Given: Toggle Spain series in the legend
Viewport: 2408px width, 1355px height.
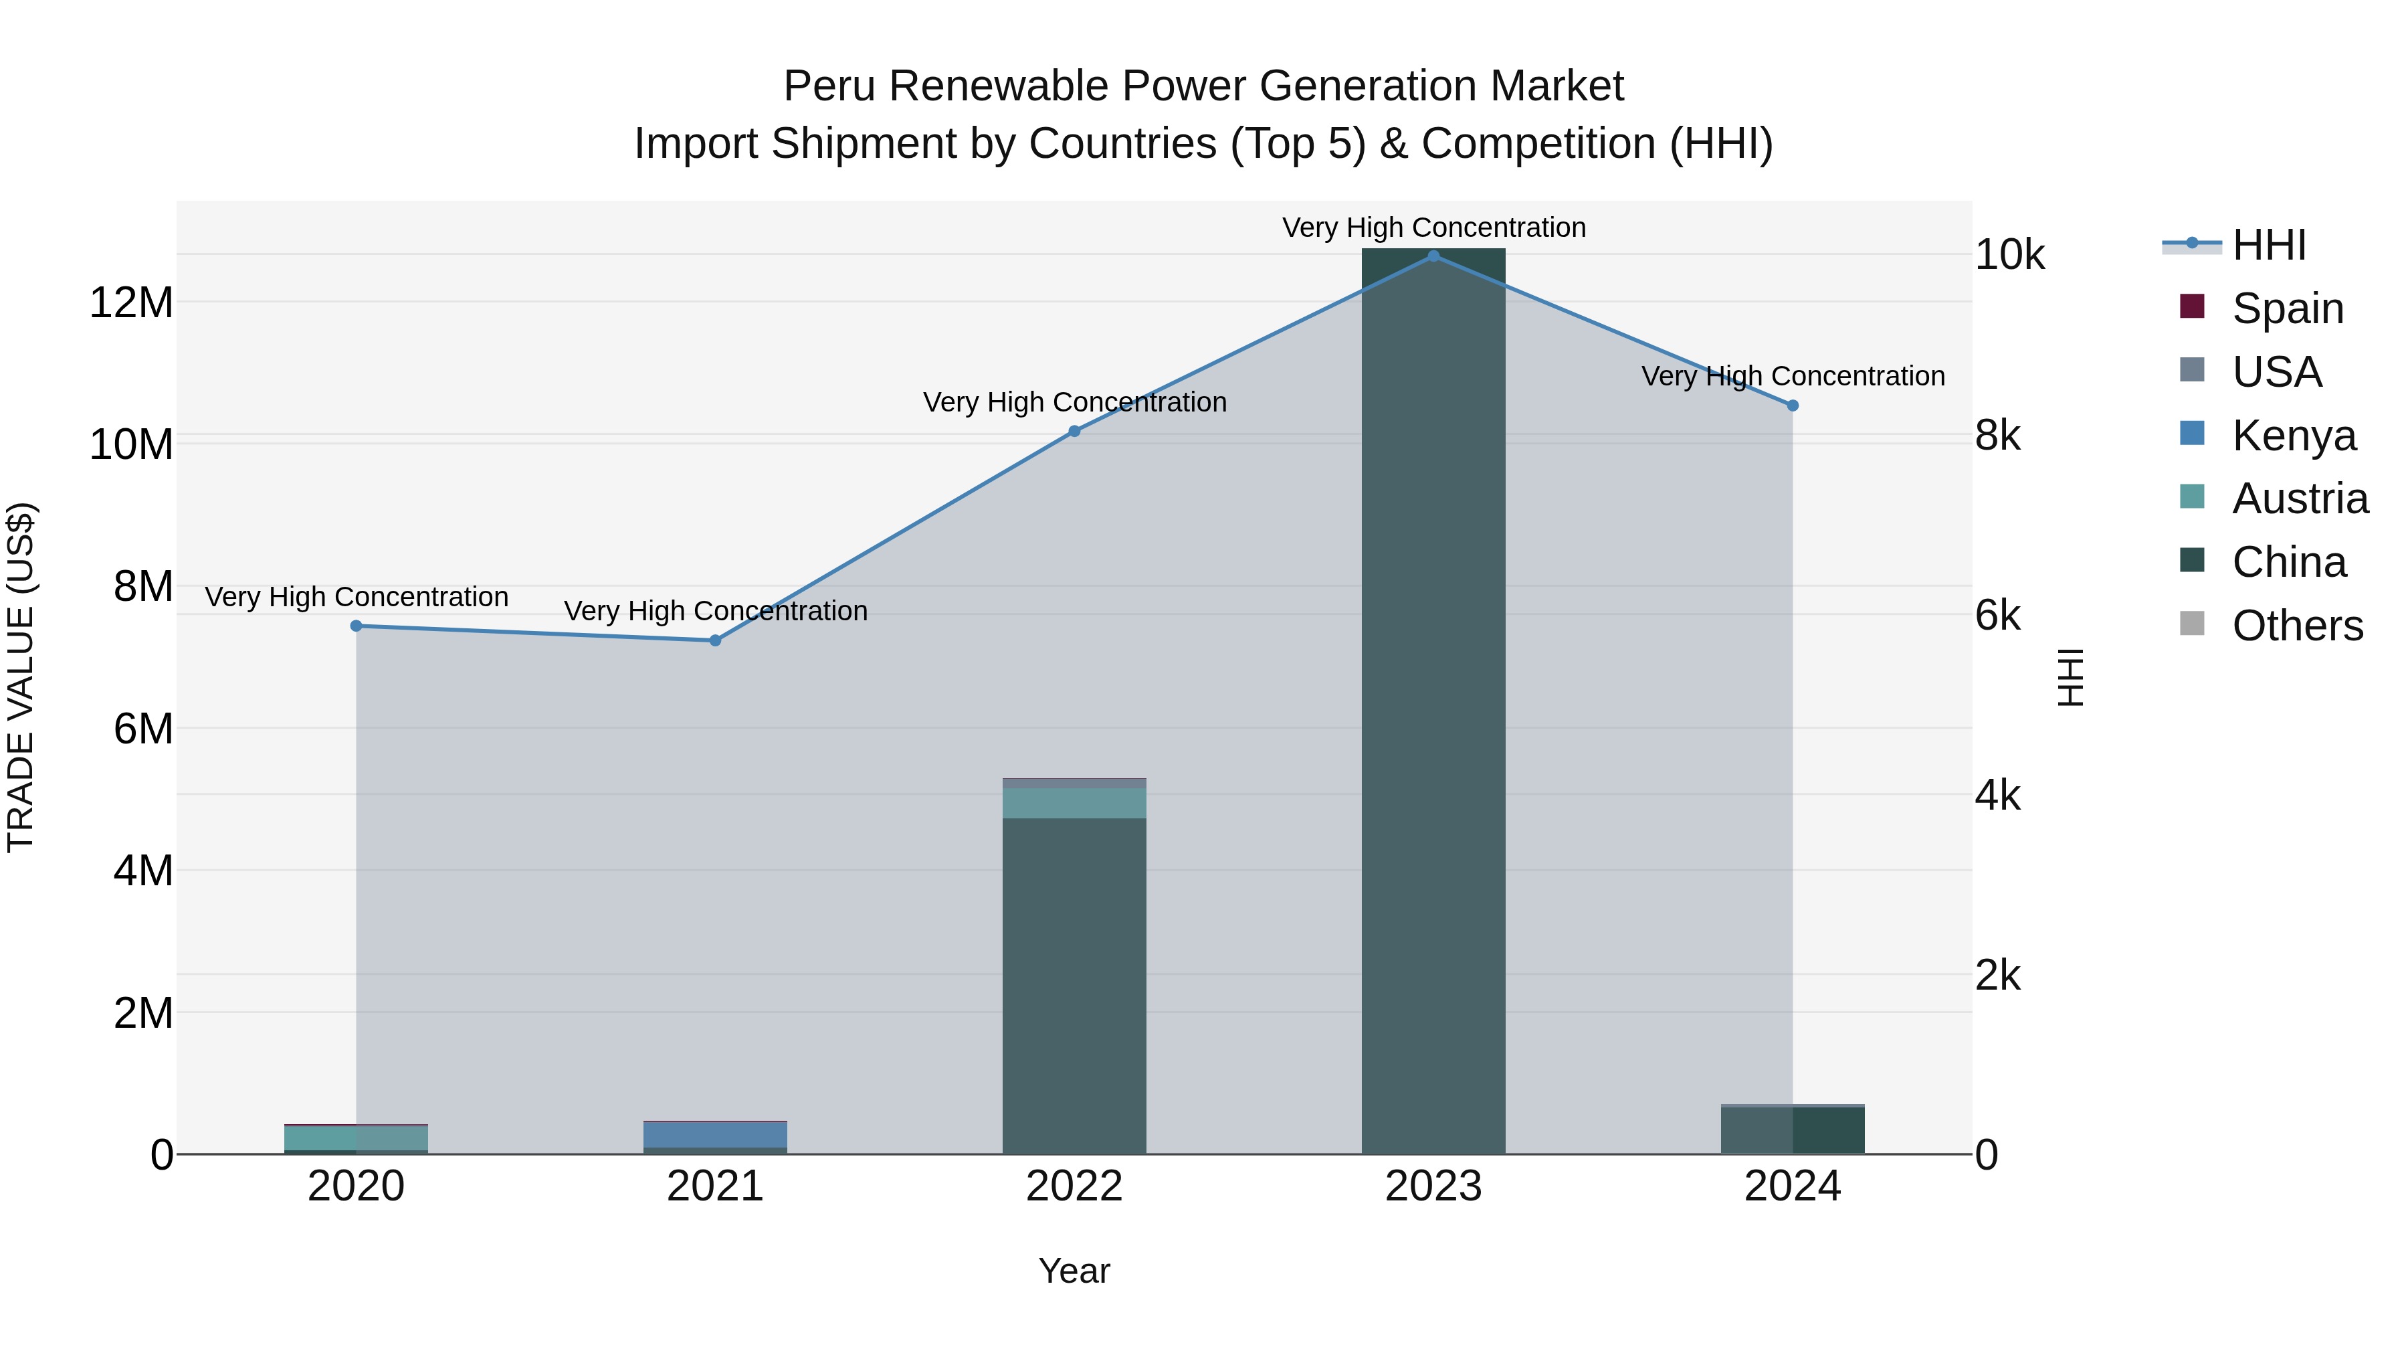Looking at the screenshot, I should click(2262, 308).
